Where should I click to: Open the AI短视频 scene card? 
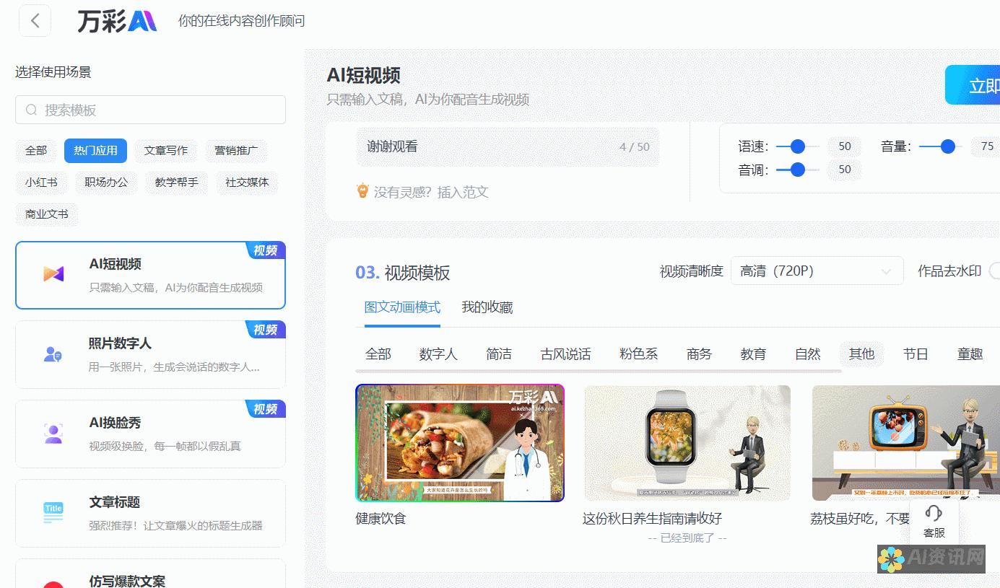(150, 275)
